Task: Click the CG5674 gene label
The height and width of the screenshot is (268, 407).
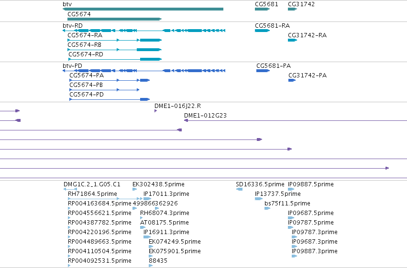Action: tap(79, 14)
